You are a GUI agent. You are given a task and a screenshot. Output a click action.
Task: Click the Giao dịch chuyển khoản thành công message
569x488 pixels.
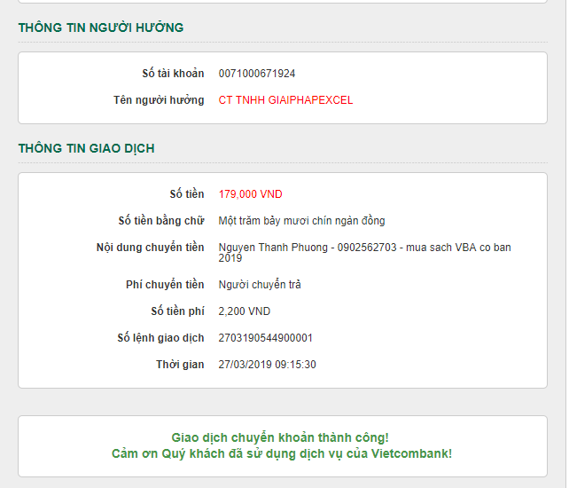280,437
